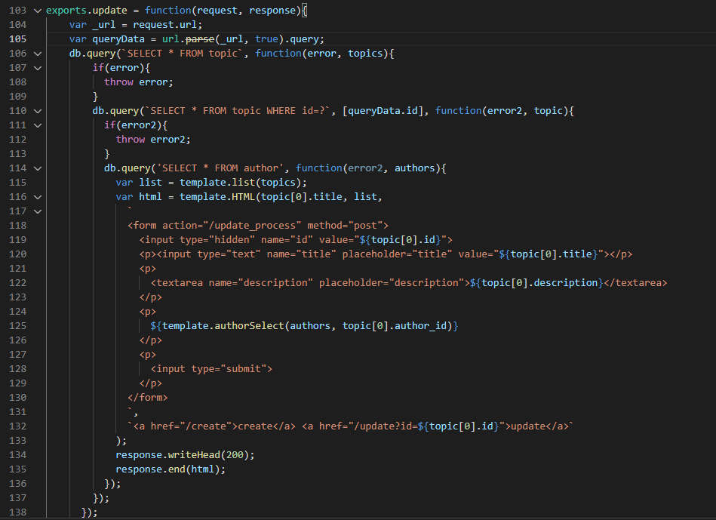Click line number 105 in the gutter
This screenshot has height=520, width=716.
[x=18, y=39]
